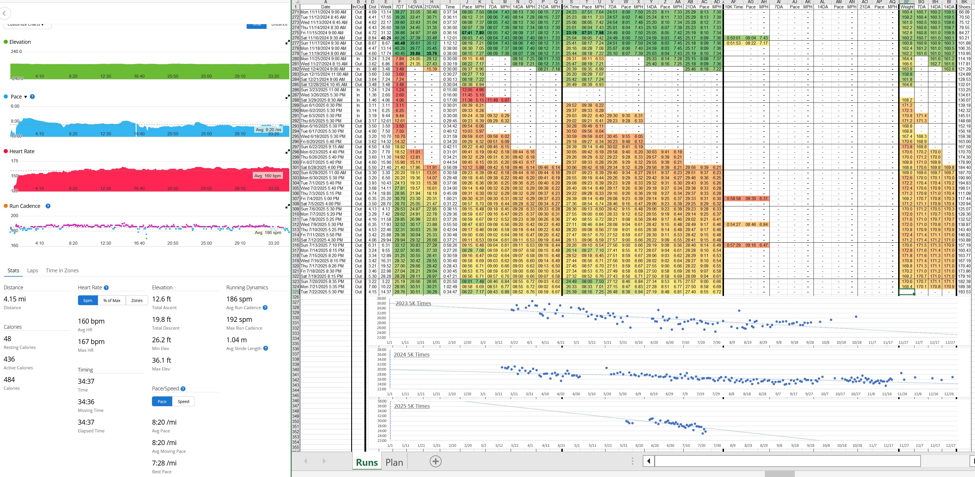Click the 12.6 ft Total Ascent value
Viewport: 975px width, 477px height.
[161, 299]
